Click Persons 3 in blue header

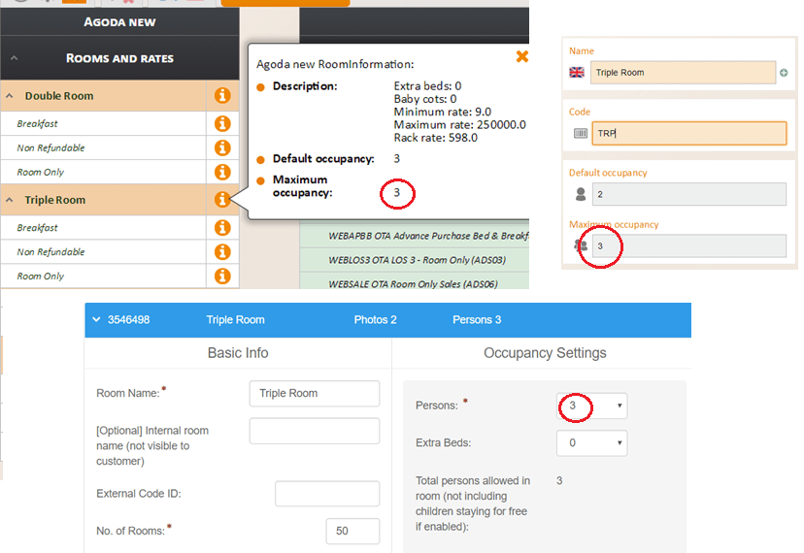coord(477,320)
